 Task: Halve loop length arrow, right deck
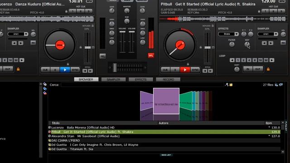tap(232, 60)
